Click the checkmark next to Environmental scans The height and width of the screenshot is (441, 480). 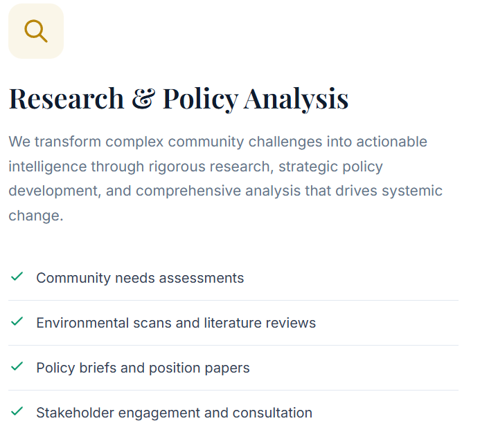(17, 322)
